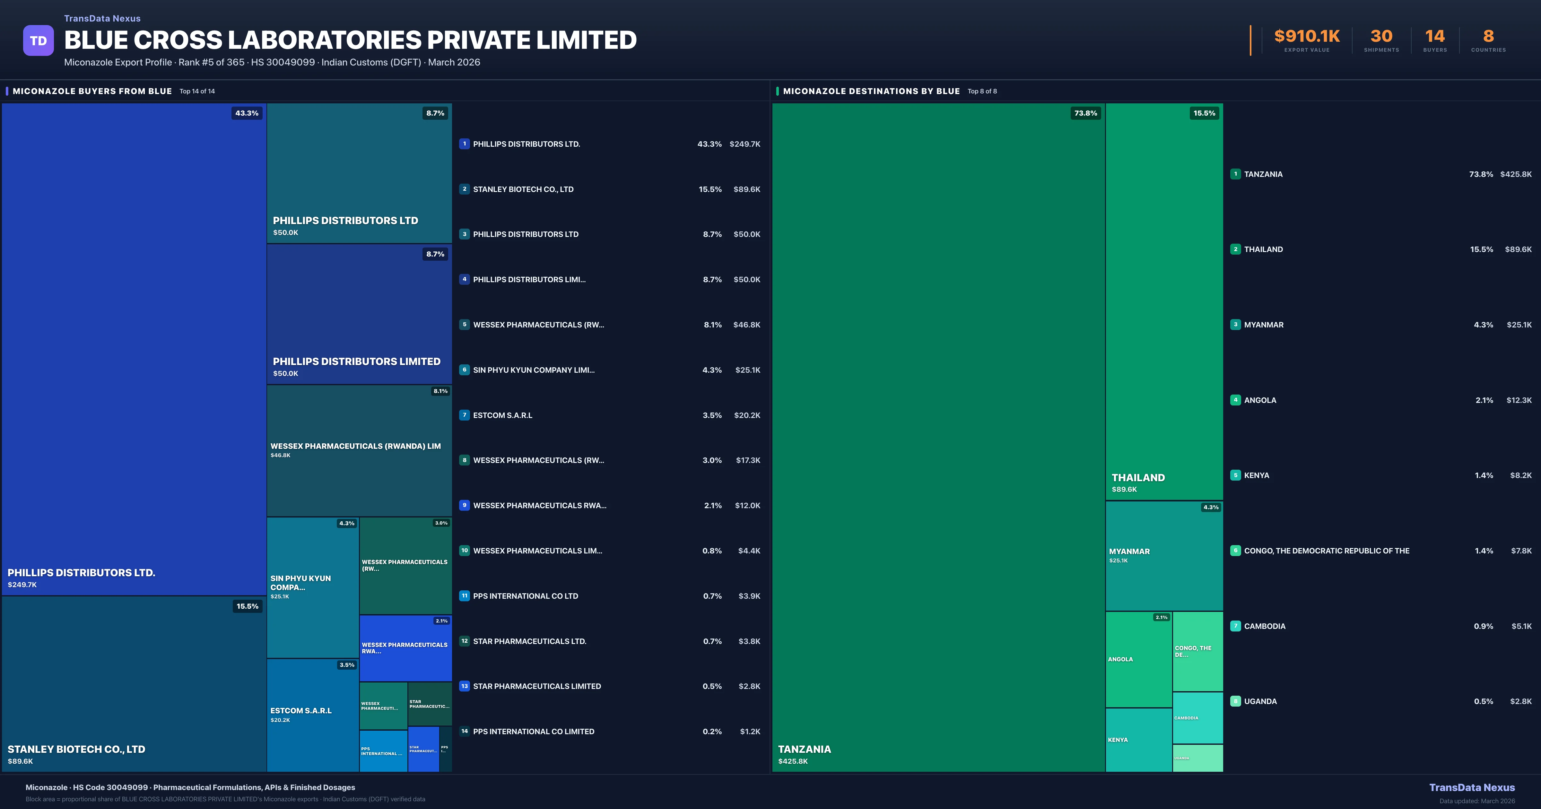Click rank 11 badge for PPS International Co Ltd
The width and height of the screenshot is (1541, 809).
point(464,596)
